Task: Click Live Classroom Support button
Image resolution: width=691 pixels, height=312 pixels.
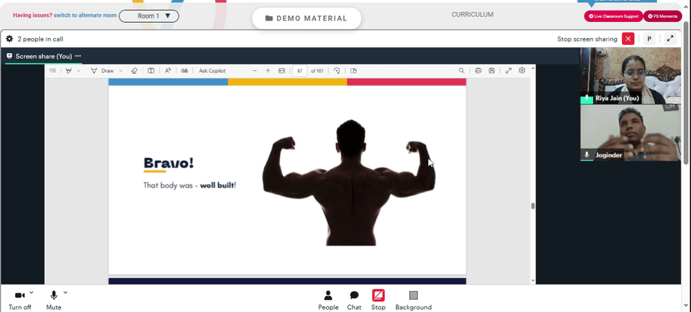Action: tap(614, 17)
